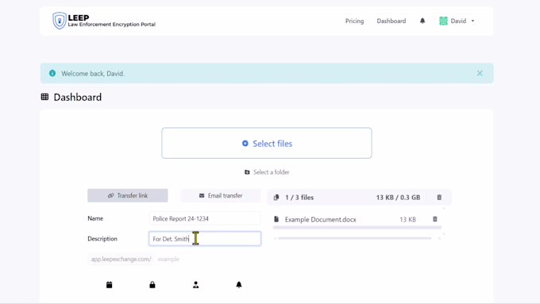Delete all files via header trash icon
Screen dimensions: 540x304
439,198
